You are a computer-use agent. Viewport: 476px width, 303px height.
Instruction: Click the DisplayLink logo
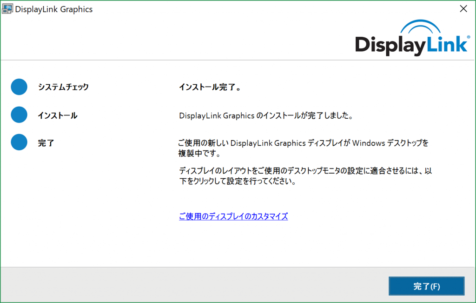tap(412, 38)
